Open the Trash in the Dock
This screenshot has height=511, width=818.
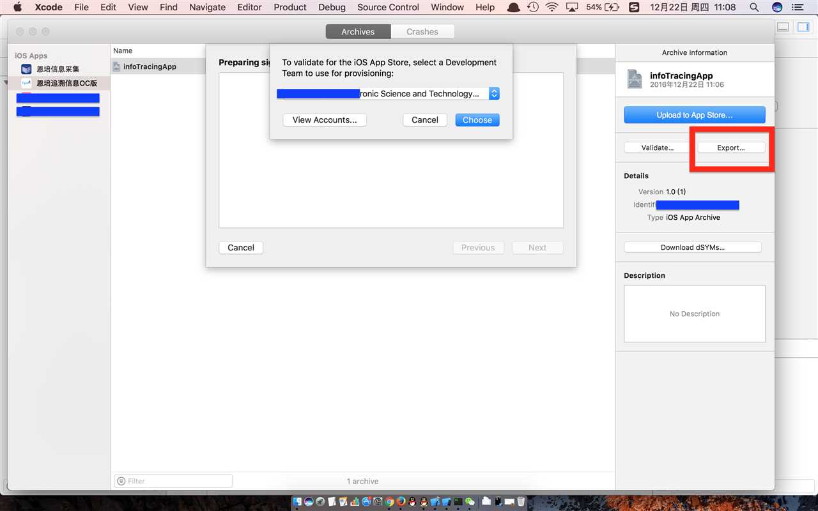(x=521, y=501)
